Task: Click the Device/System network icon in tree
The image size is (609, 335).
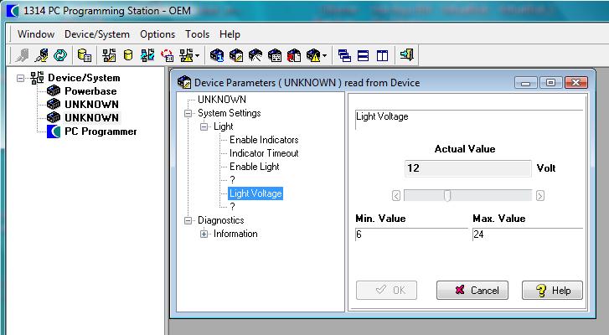Action: tap(38, 78)
